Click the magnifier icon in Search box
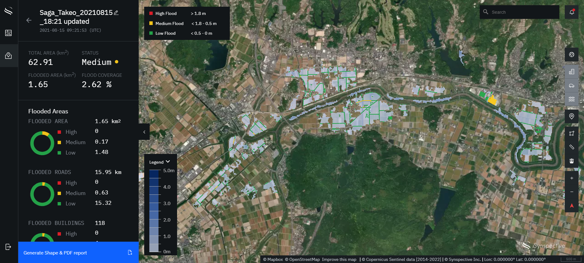584x263 pixels. (486, 12)
